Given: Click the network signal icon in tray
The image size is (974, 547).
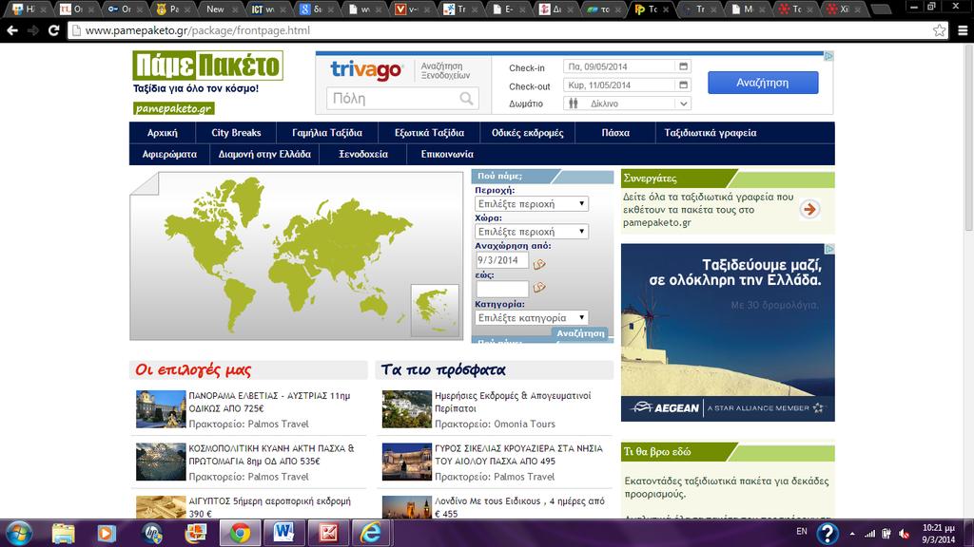Looking at the screenshot, I should click(x=869, y=534).
